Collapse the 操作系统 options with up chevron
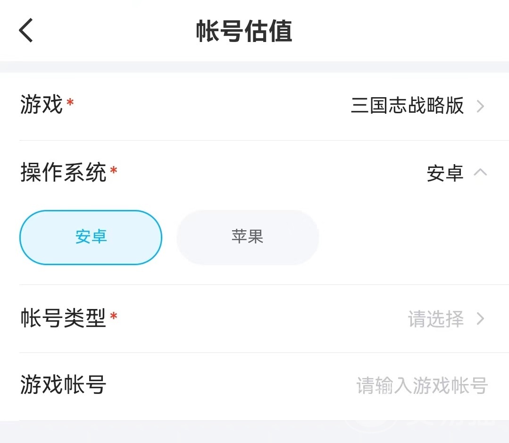 [x=480, y=173]
